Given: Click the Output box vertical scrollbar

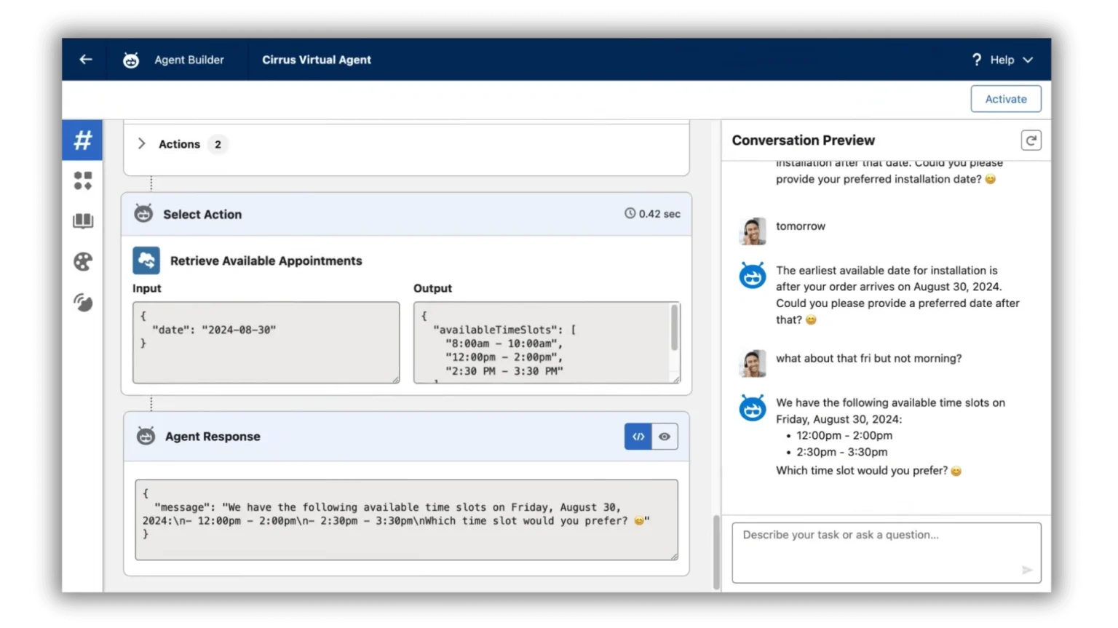Looking at the screenshot, I should [675, 329].
